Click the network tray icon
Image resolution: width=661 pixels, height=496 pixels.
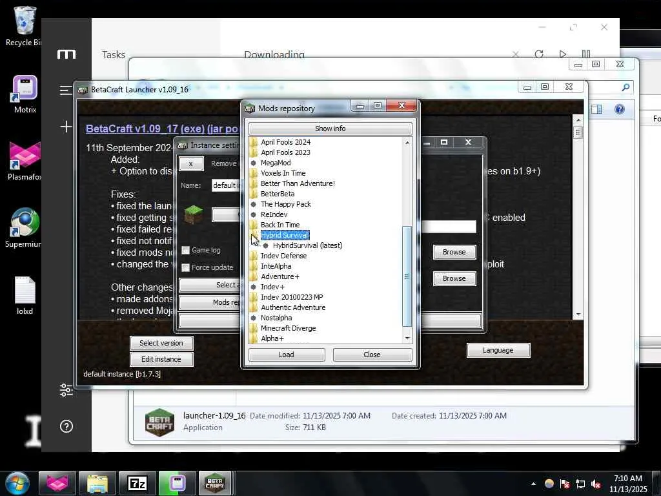point(580,484)
